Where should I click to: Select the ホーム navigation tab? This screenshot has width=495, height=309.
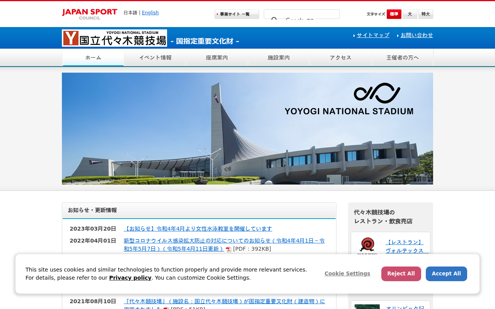coord(93,58)
